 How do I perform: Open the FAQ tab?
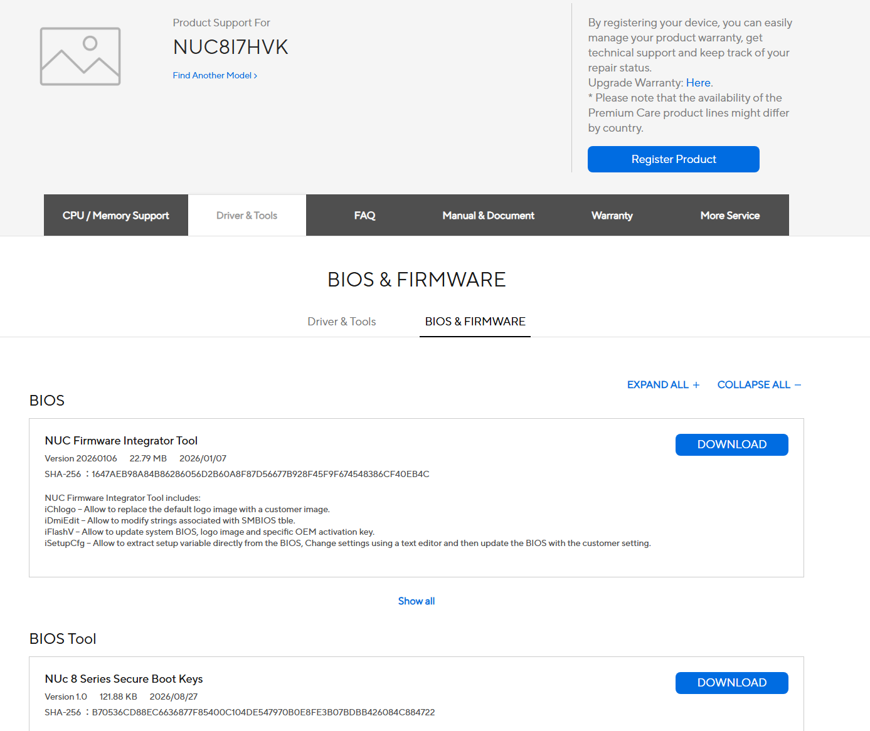click(364, 215)
